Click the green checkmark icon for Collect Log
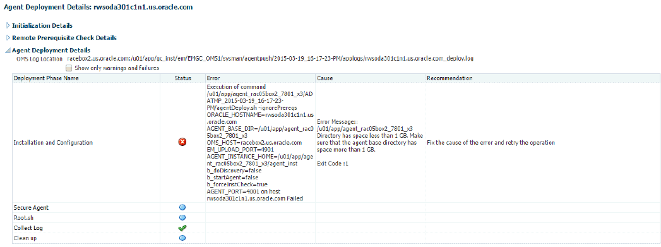This screenshot has width=661, height=247. [182, 227]
